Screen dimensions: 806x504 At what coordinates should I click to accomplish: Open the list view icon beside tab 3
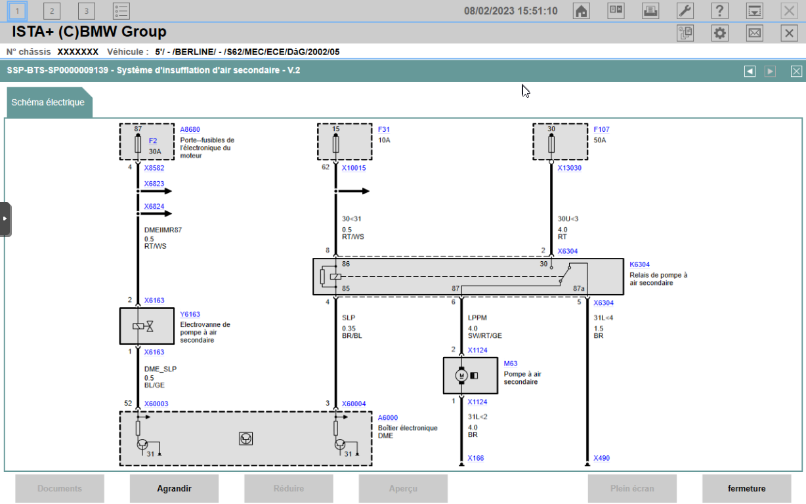(x=121, y=10)
